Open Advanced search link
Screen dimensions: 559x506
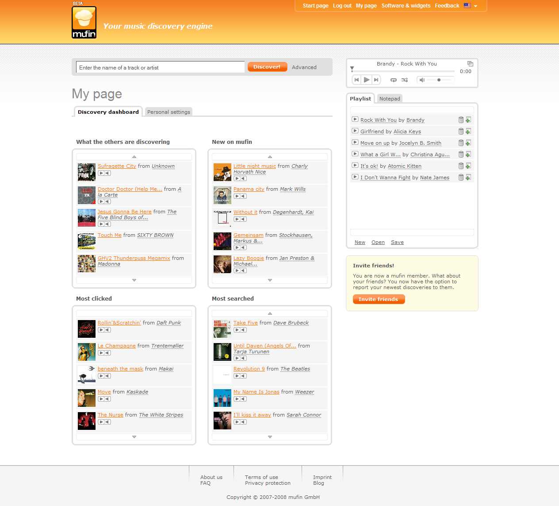click(x=304, y=67)
